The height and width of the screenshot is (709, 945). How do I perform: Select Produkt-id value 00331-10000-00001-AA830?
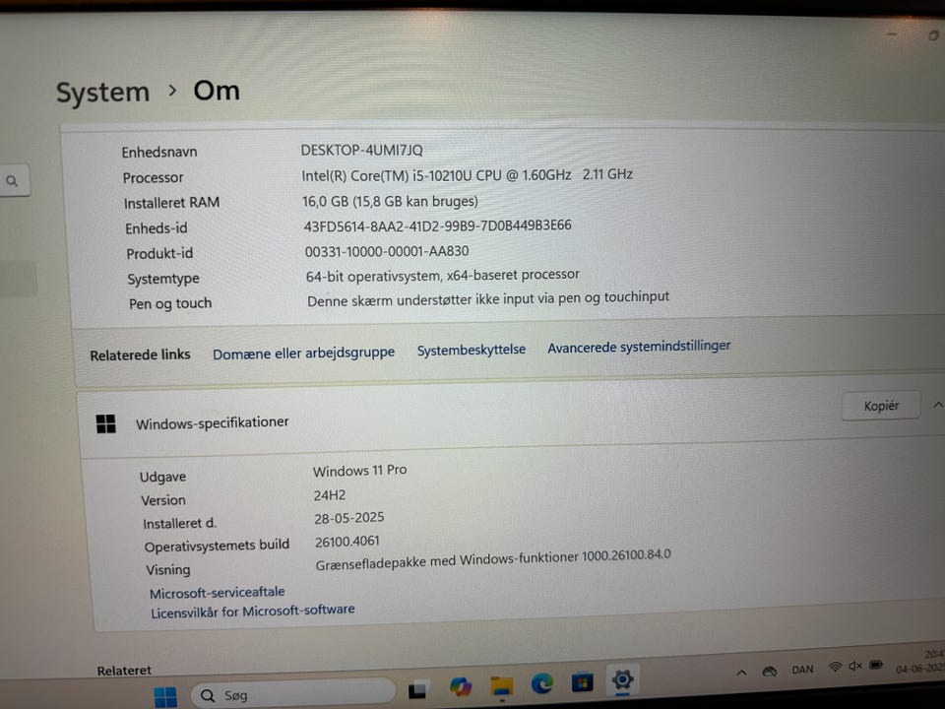click(387, 251)
